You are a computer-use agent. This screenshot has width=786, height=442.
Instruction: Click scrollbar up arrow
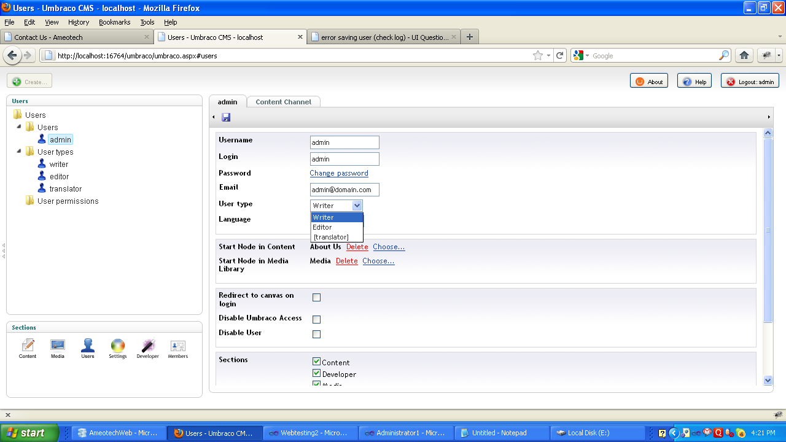click(x=768, y=133)
